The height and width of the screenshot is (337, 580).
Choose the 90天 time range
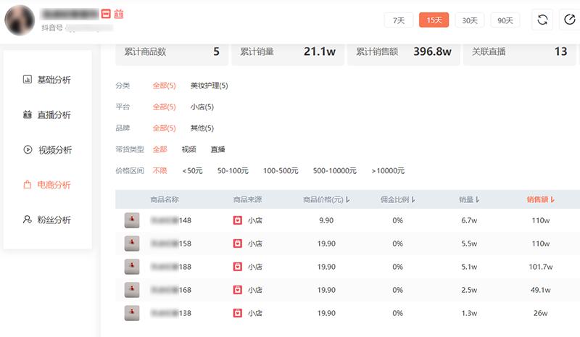tap(505, 20)
